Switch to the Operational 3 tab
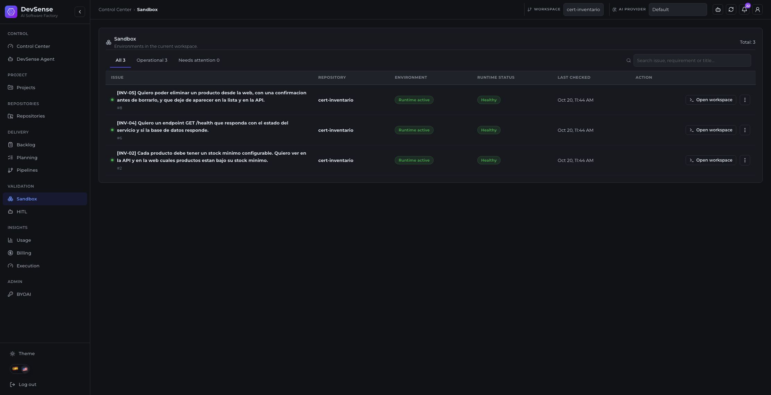This screenshot has width=771, height=395. coord(152,60)
